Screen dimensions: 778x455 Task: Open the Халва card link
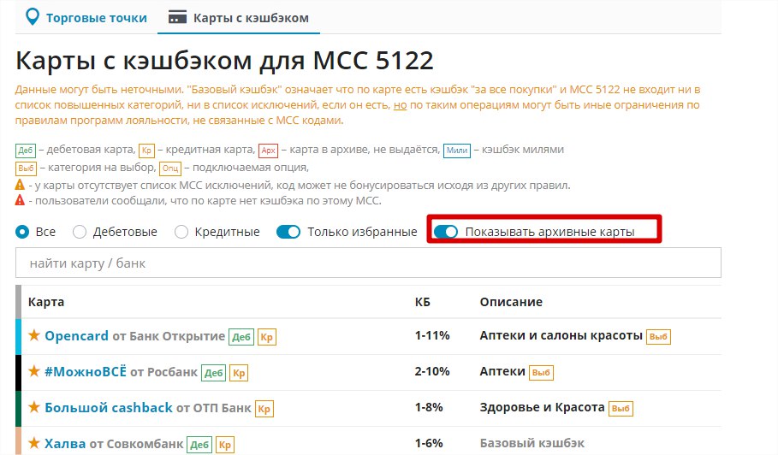(65, 443)
